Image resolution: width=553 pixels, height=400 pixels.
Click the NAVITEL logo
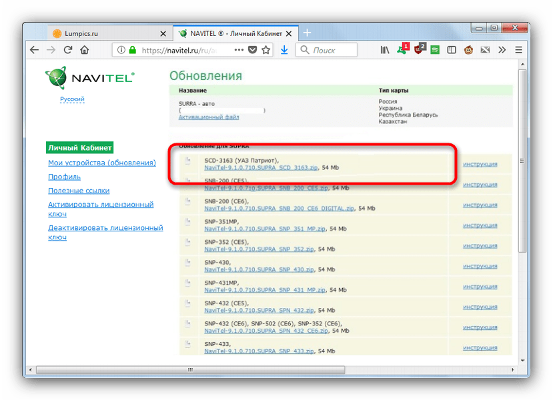pos(90,78)
